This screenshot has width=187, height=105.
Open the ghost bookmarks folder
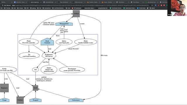point(152,8)
